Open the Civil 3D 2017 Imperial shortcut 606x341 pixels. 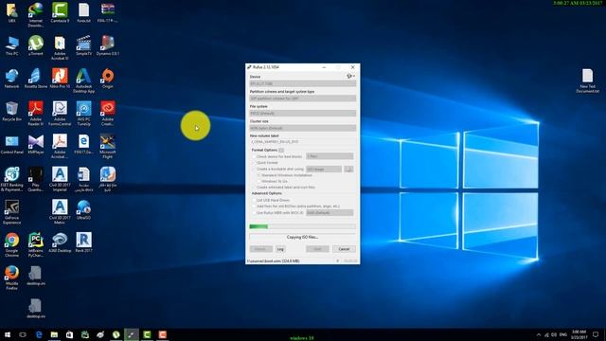point(60,179)
